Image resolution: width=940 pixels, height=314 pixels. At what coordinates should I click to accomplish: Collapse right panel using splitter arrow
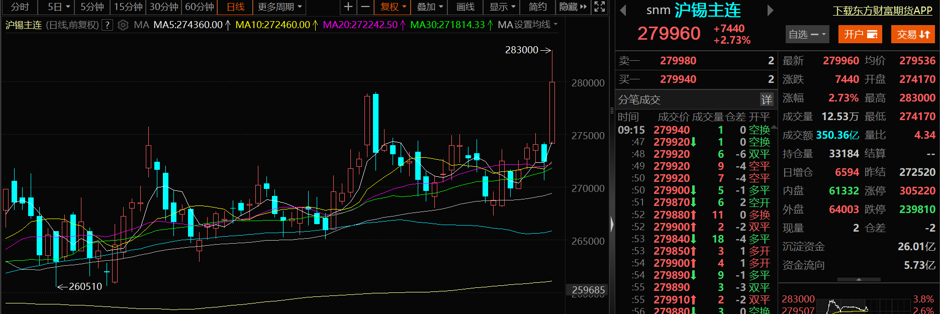(x=612, y=224)
